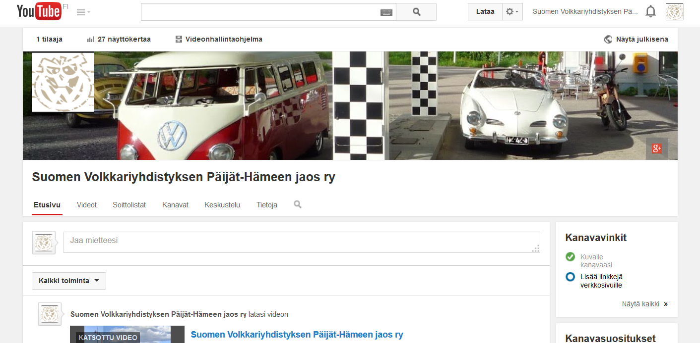Open the guide menu hamburger icon

(83, 12)
